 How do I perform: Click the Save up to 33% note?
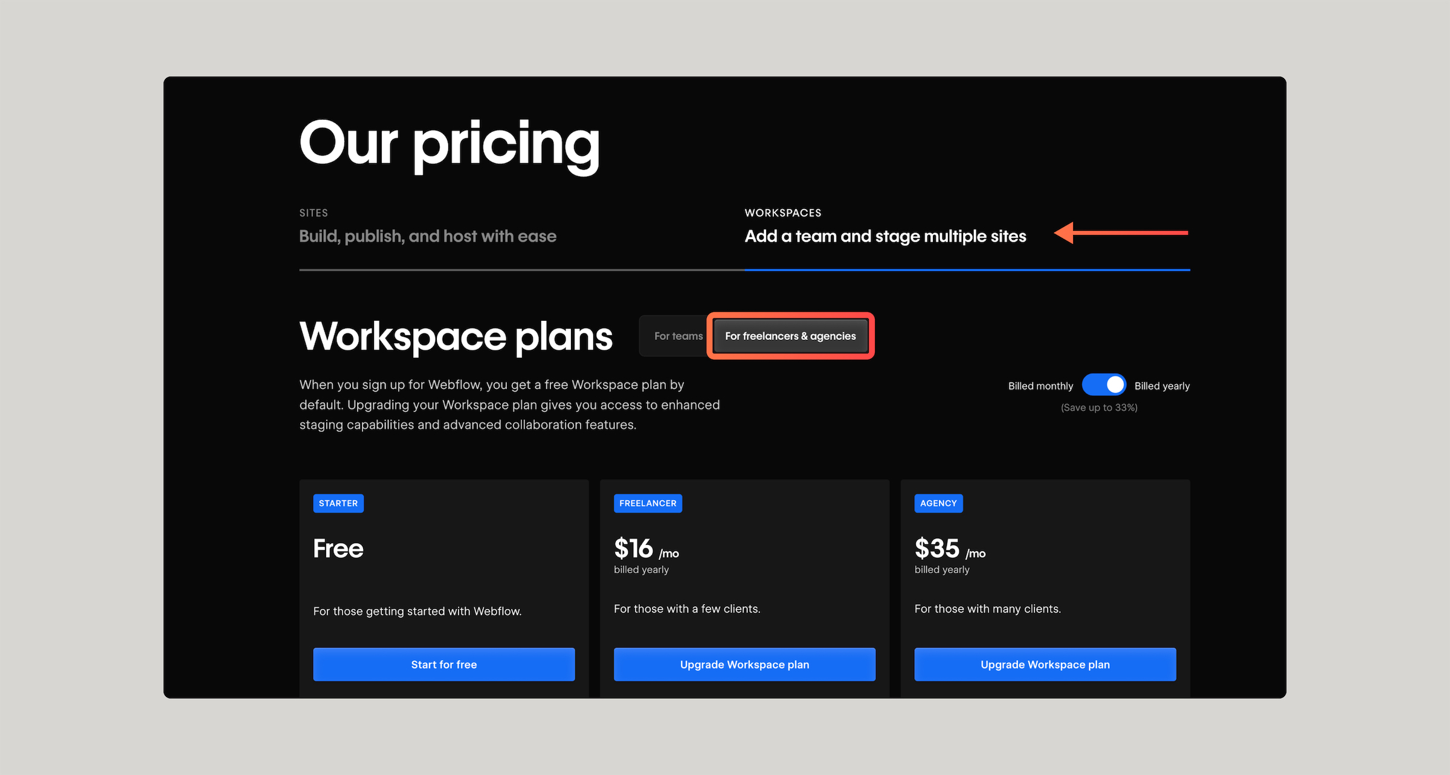[x=1099, y=408]
